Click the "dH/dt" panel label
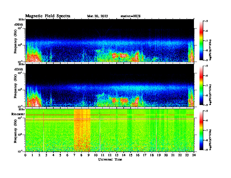This screenshot has height=178, width=231. click(x=19, y=25)
